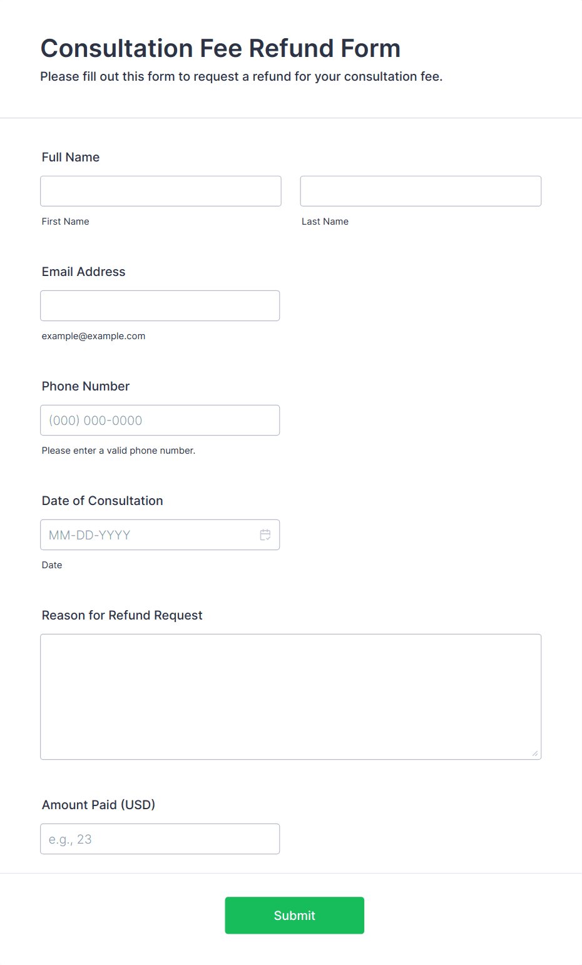582x965 pixels.
Task: Focus the First Name text box
Action: [x=161, y=191]
